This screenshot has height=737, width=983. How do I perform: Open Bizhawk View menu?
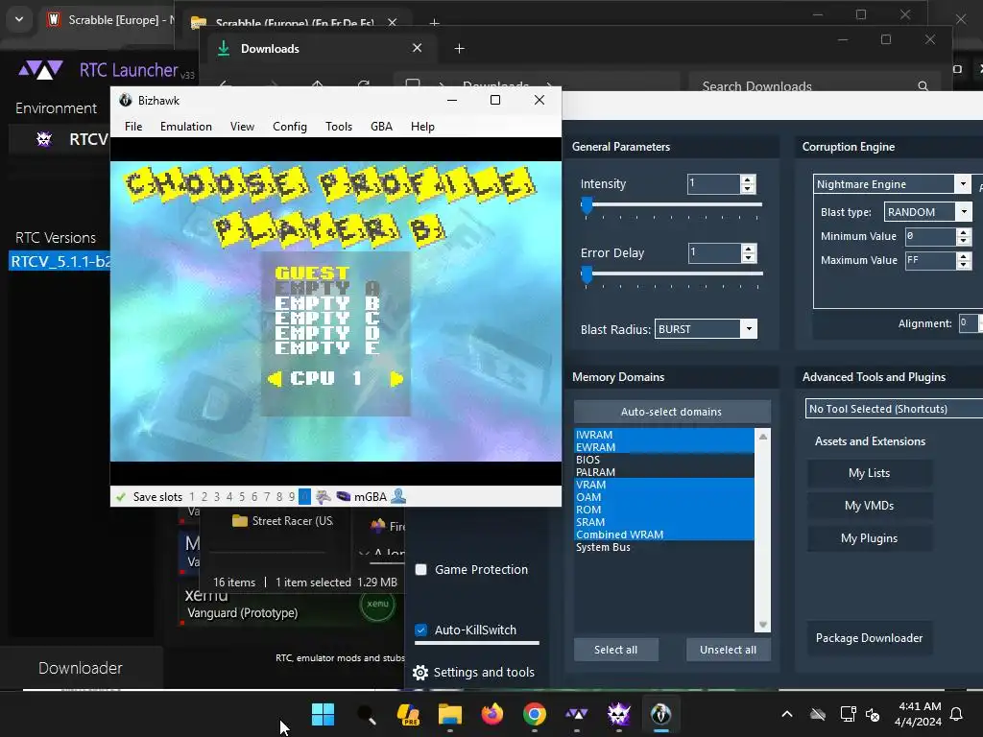coord(242,127)
